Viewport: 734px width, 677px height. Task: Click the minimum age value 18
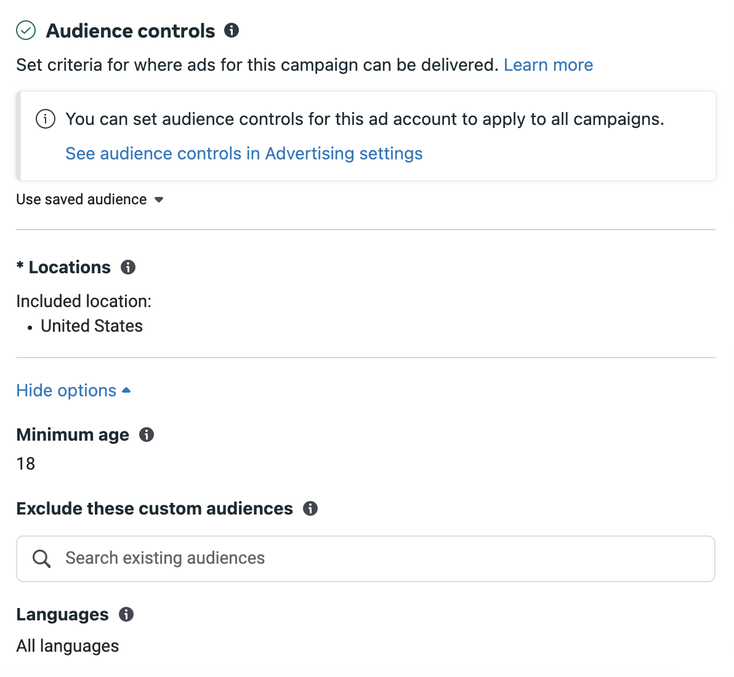(26, 463)
